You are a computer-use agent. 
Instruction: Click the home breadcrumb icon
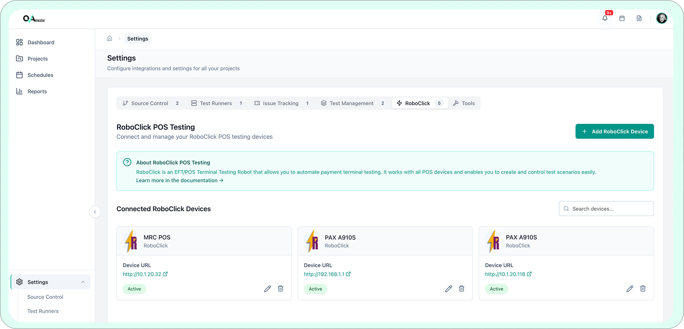pos(109,39)
